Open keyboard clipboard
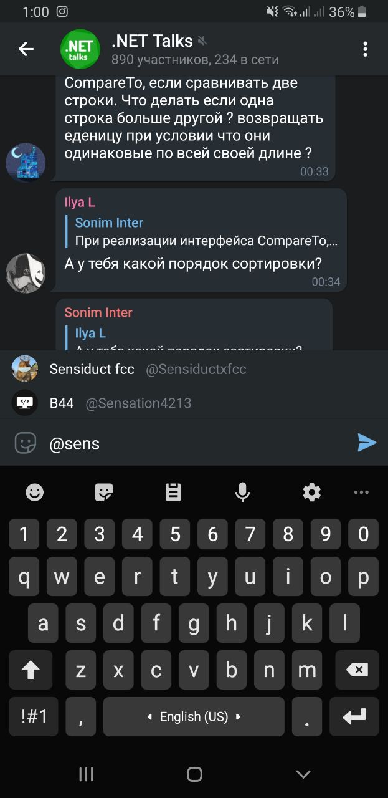The height and width of the screenshot is (798, 388). click(x=173, y=493)
